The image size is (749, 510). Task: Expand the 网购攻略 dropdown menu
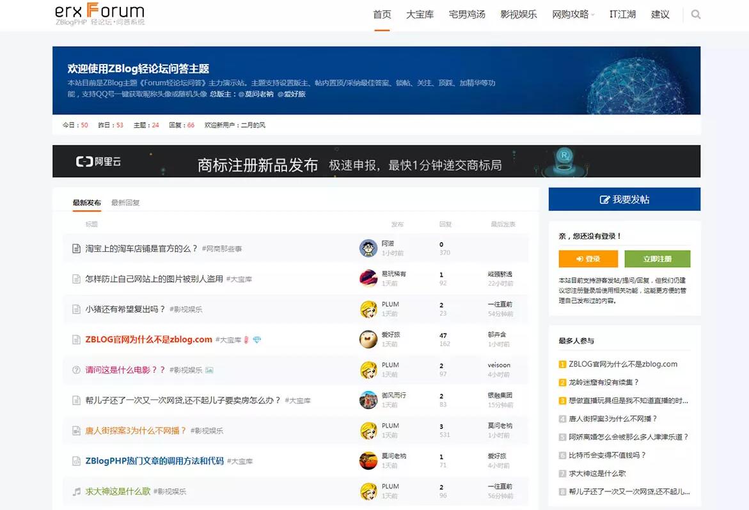[x=572, y=14]
